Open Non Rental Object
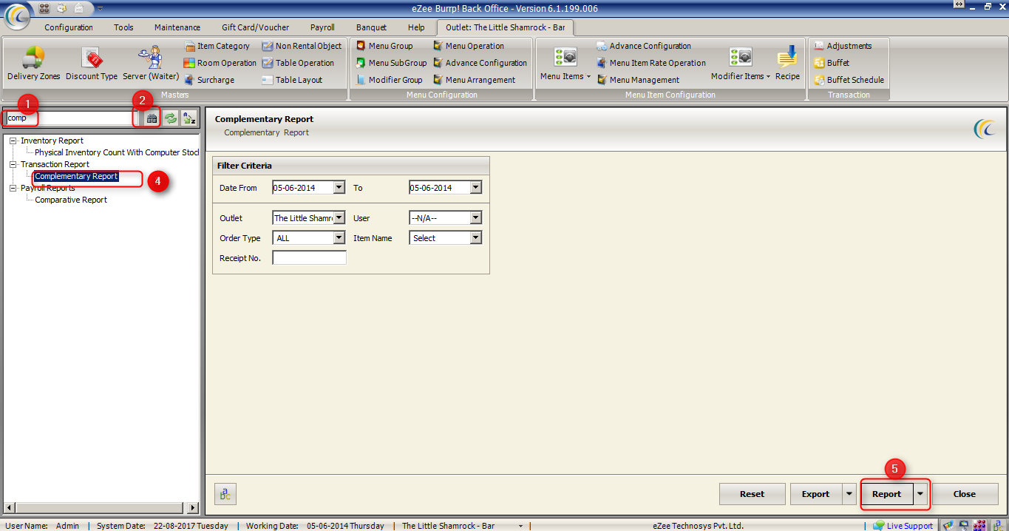Screen dimensions: 1009x531 302,46
